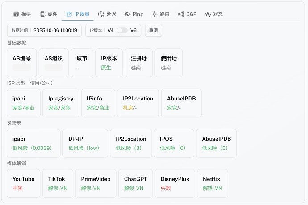Click DP-IP risk 低风险 (low)
The width and height of the screenshot is (308, 205).
85,143
